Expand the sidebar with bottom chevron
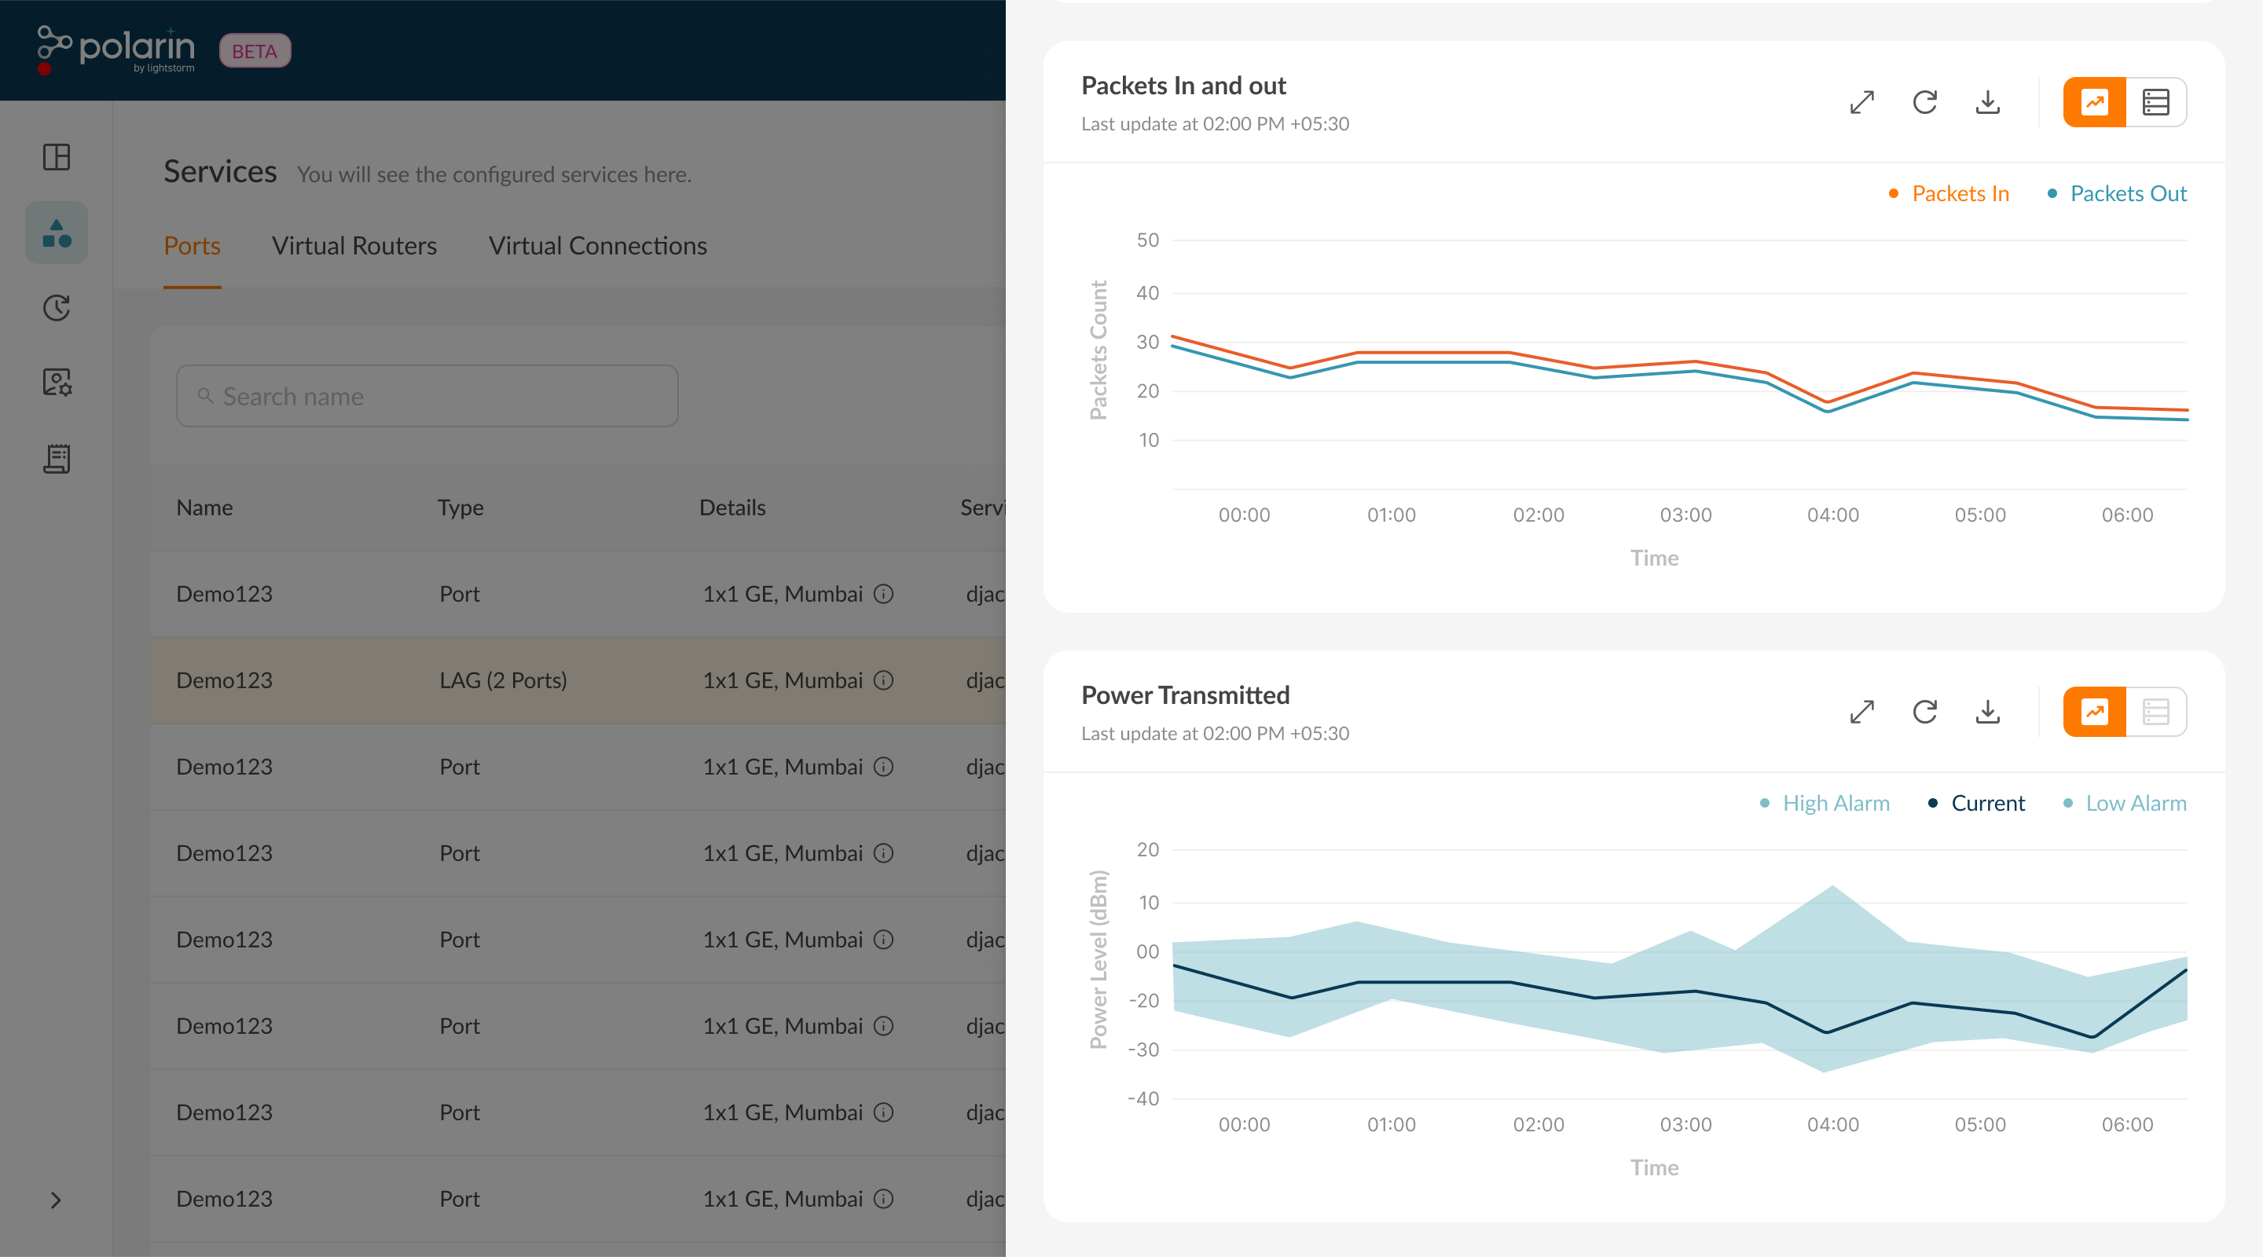 coord(55,1200)
